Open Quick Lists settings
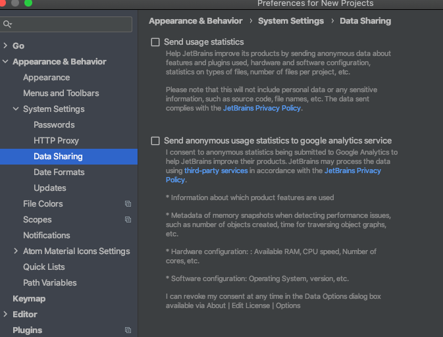This screenshot has width=443, height=337. [44, 267]
